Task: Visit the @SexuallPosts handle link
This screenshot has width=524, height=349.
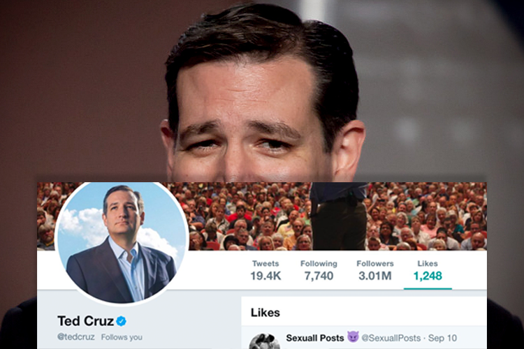Action: (x=391, y=338)
